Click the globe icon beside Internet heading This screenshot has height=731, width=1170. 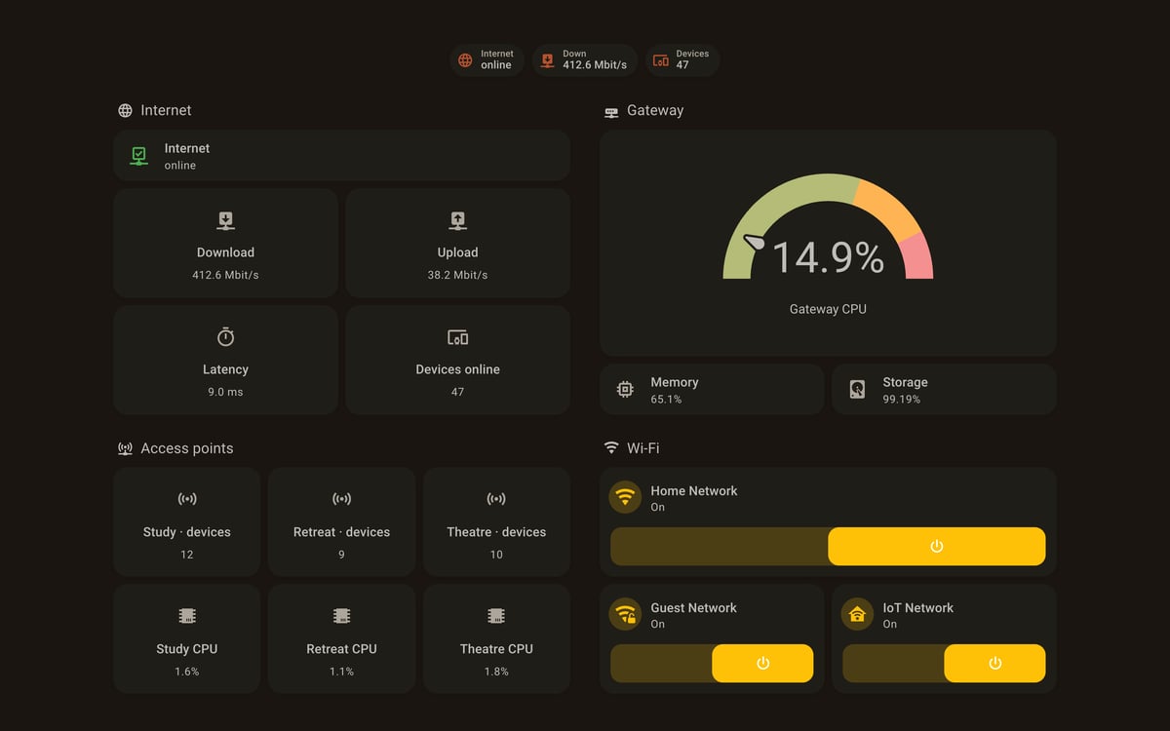click(x=125, y=111)
